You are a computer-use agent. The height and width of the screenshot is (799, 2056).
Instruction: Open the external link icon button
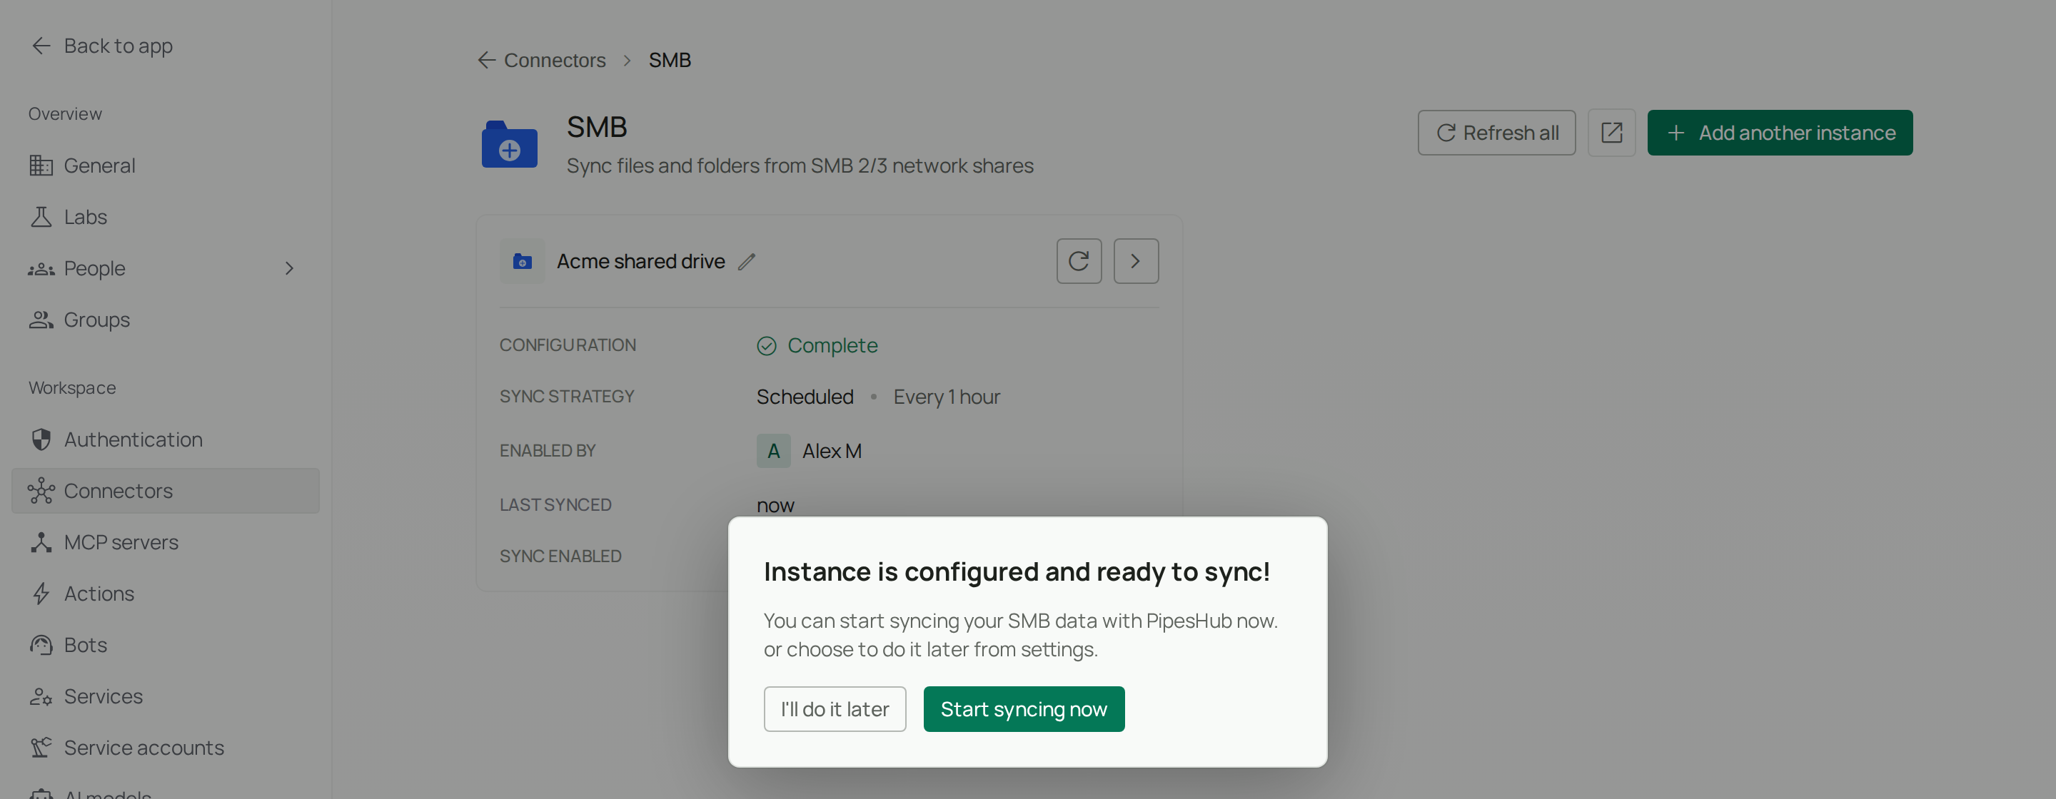[x=1611, y=133]
